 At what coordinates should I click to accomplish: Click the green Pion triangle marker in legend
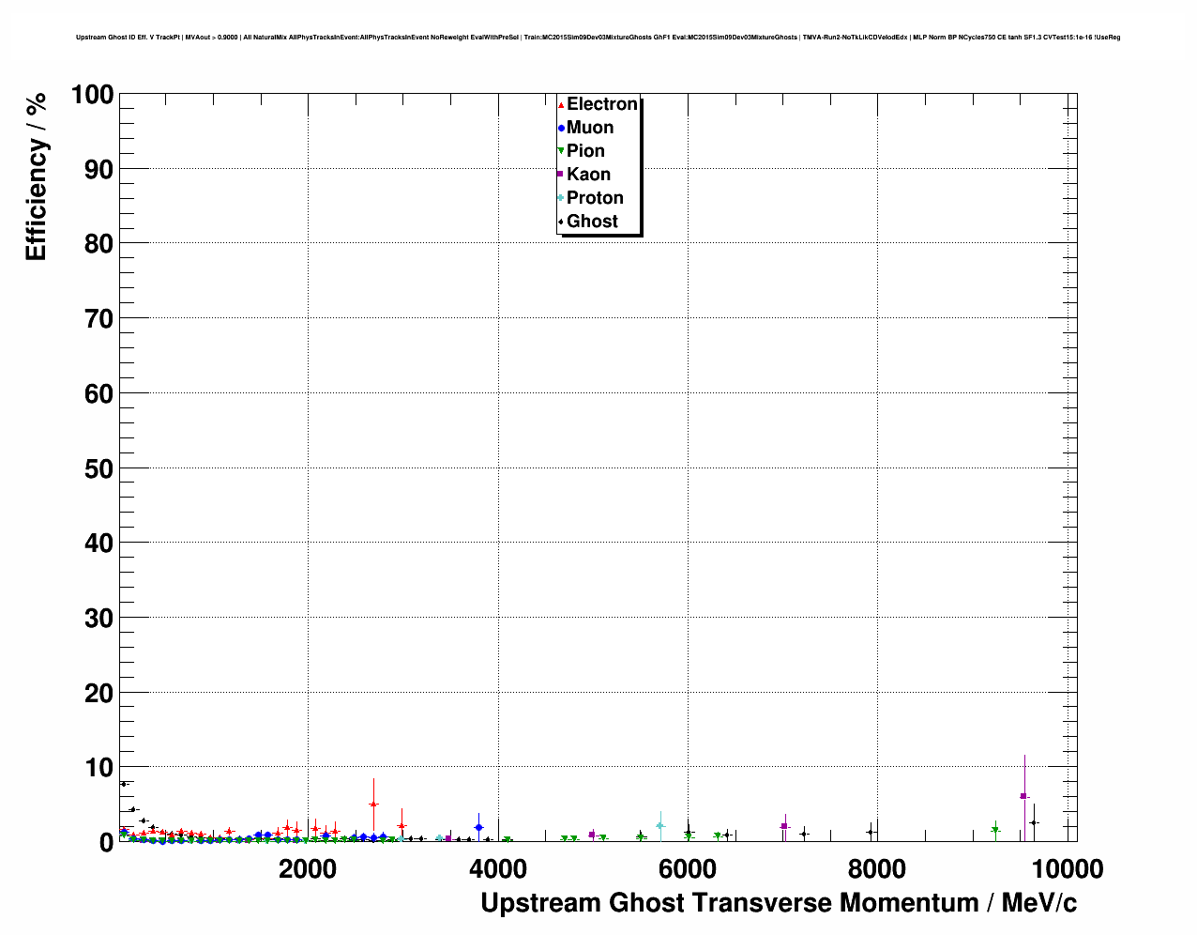(x=561, y=151)
